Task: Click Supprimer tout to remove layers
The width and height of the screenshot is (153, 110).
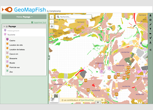Action: (39, 22)
